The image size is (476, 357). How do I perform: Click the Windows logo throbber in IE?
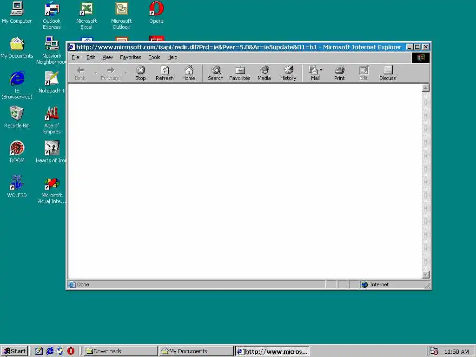pos(420,58)
